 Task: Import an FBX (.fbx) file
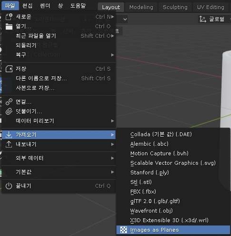pyautogui.click(x=173, y=192)
